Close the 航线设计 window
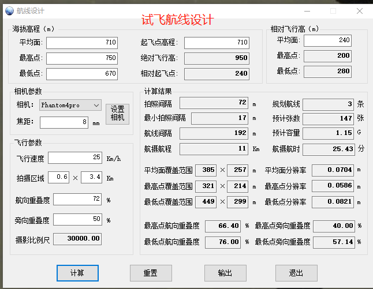 pyautogui.click(x=360, y=11)
